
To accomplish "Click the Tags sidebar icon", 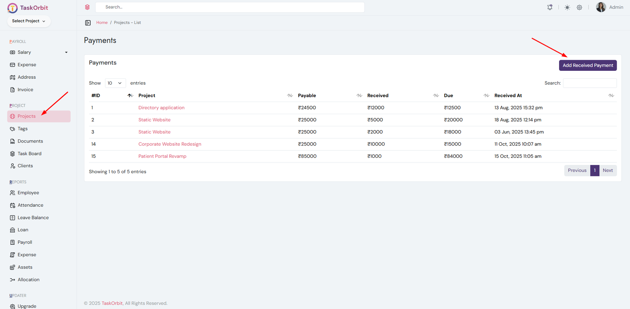I will pyautogui.click(x=13, y=129).
